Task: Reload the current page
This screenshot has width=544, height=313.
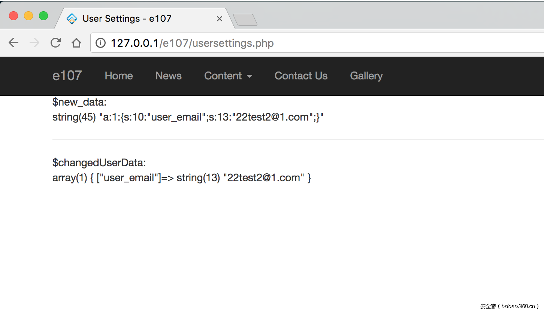Action: [x=55, y=43]
